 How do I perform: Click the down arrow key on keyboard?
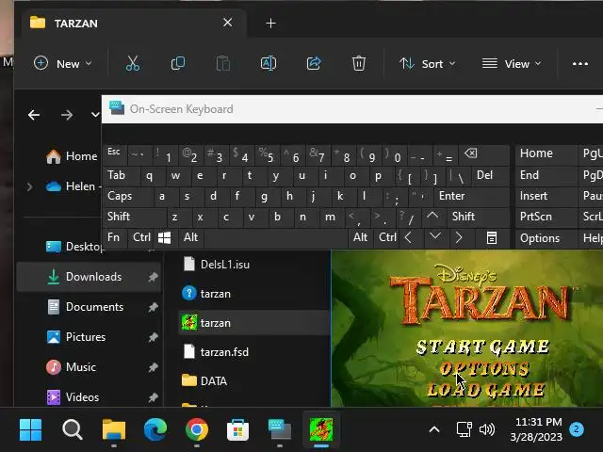[435, 237]
